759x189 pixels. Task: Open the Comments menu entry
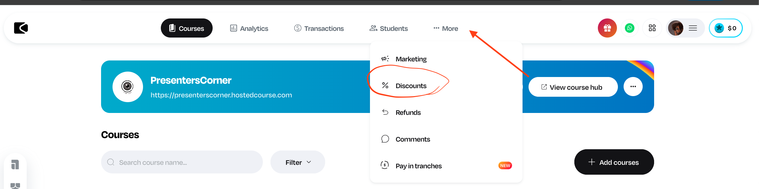413,139
